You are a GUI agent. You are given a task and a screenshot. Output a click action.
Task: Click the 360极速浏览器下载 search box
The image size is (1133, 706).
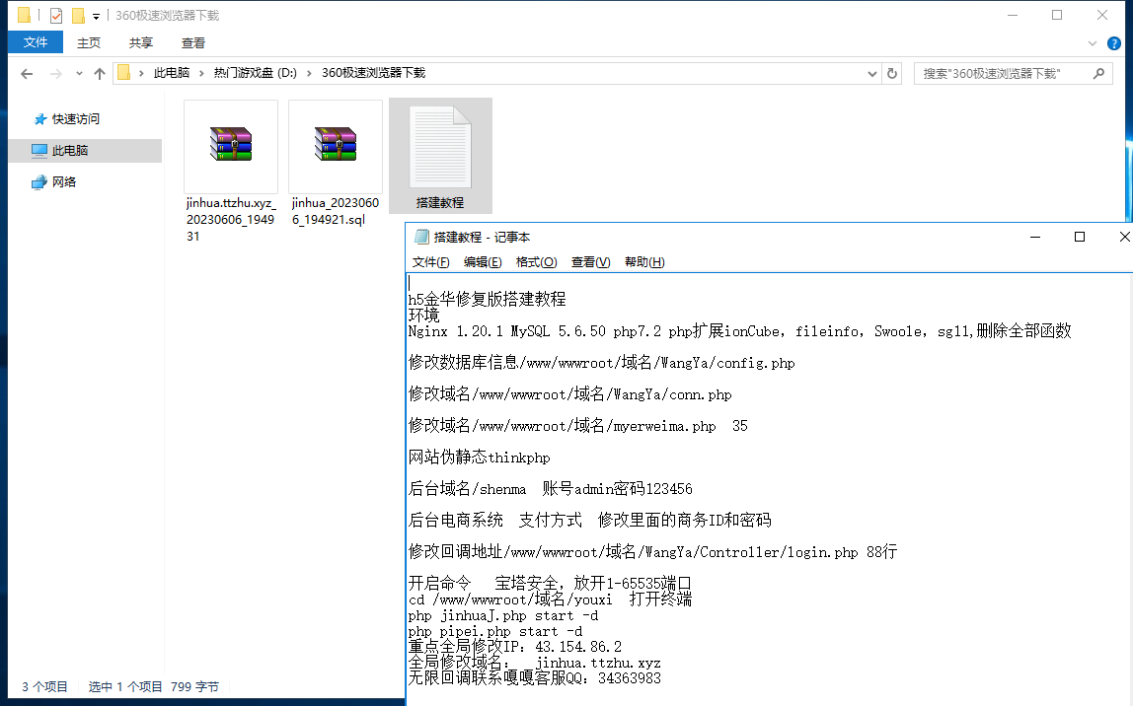(1003, 74)
